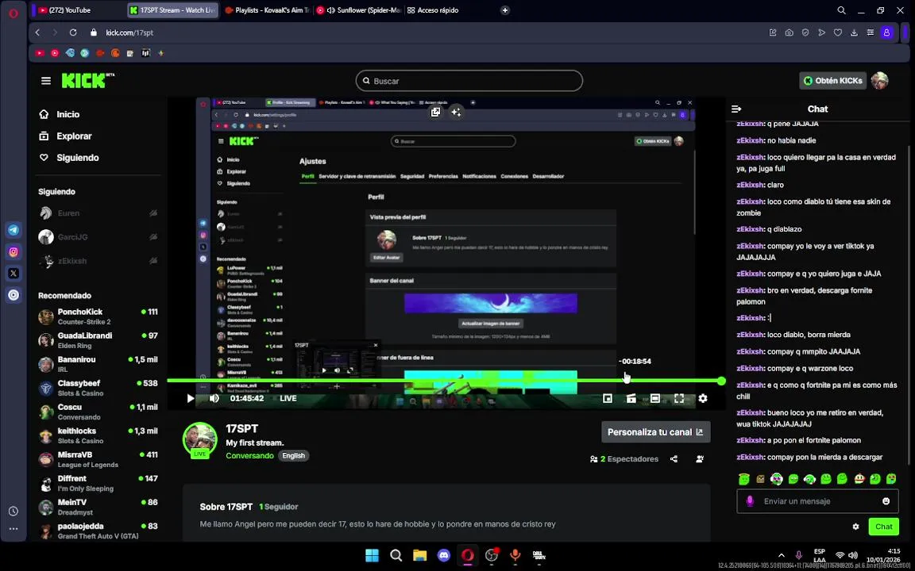
Task: Click the kick.com/17spt address bar
Action: pyautogui.click(x=129, y=33)
